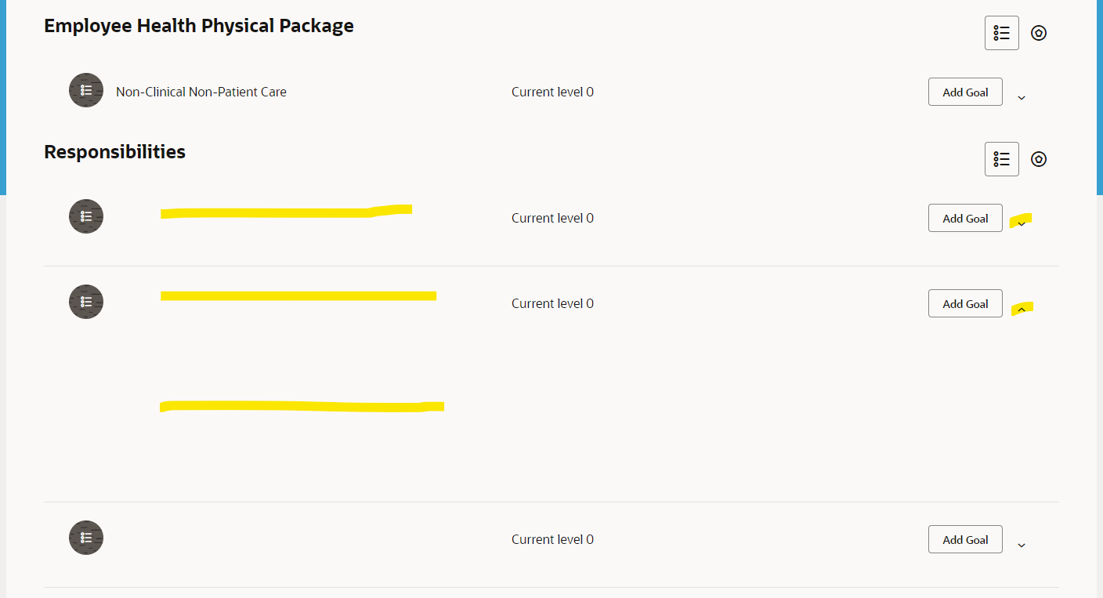Click the Non-Clinical Non-Patient Care label
1103x598 pixels.
201,92
